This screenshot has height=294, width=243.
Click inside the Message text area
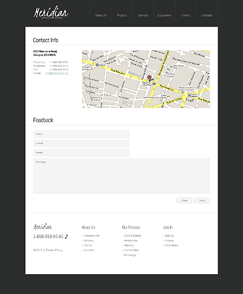point(121,176)
